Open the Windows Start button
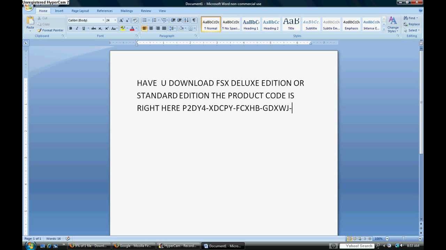The height and width of the screenshot is (250, 446). click(30, 246)
